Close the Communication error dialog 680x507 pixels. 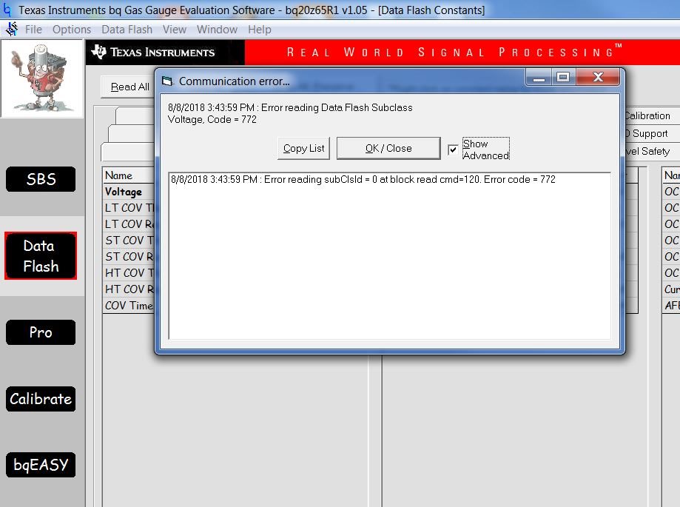click(x=598, y=78)
